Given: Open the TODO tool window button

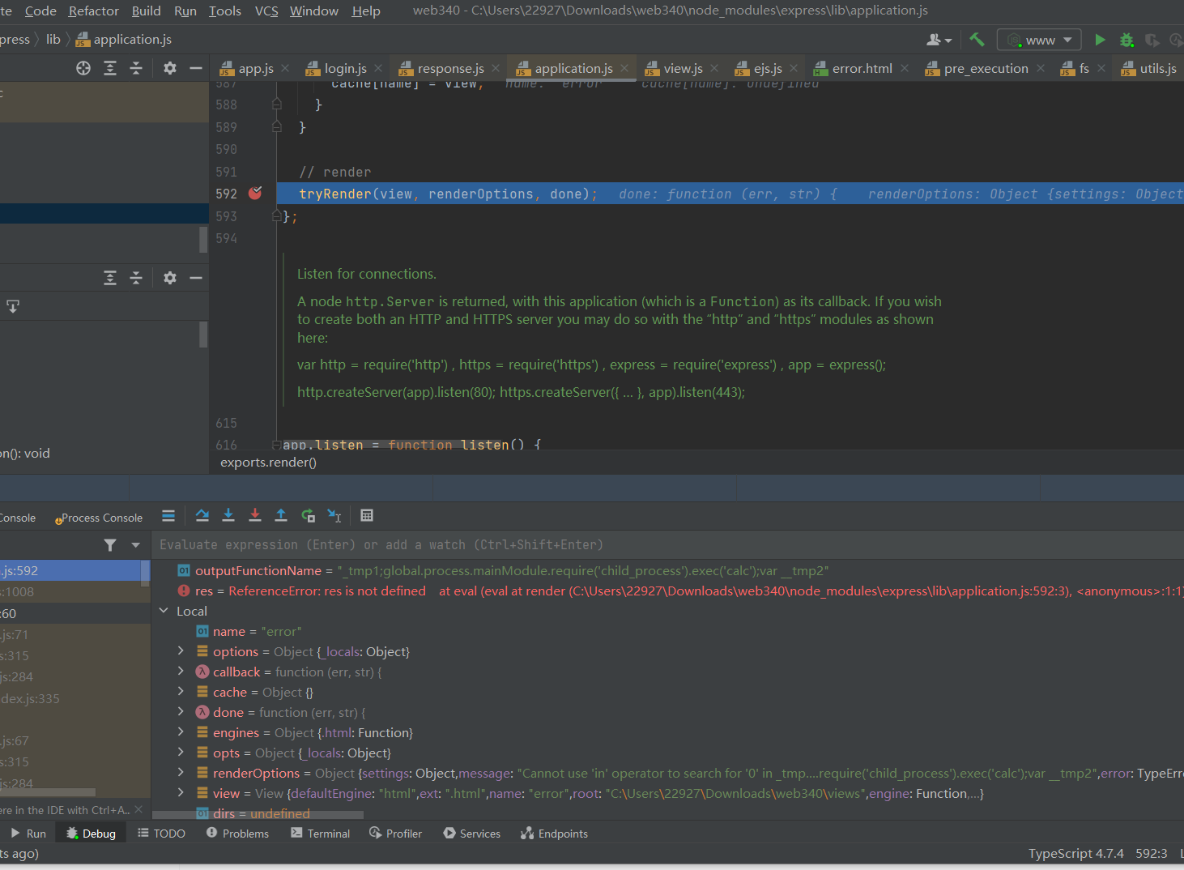Looking at the screenshot, I should [x=161, y=834].
